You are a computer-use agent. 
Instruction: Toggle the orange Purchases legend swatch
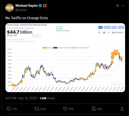point(45,48)
